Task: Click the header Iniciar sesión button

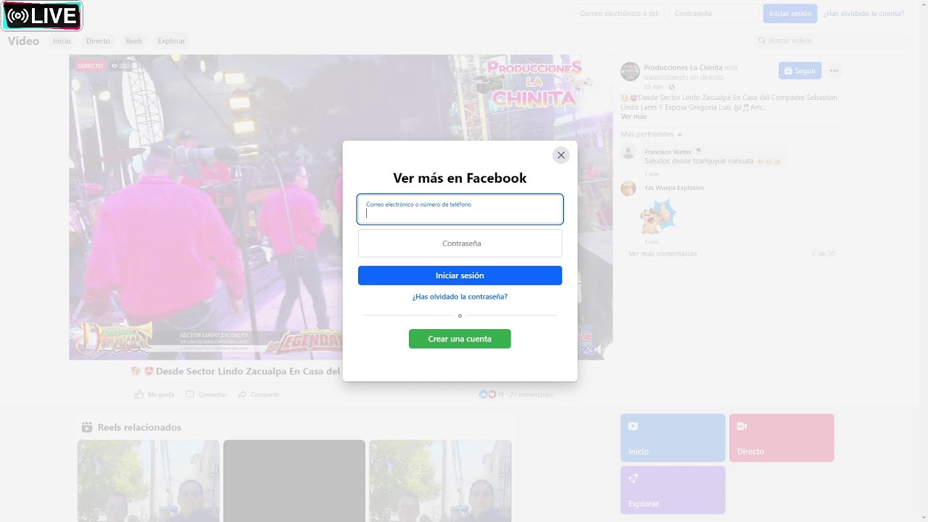Action: (790, 13)
